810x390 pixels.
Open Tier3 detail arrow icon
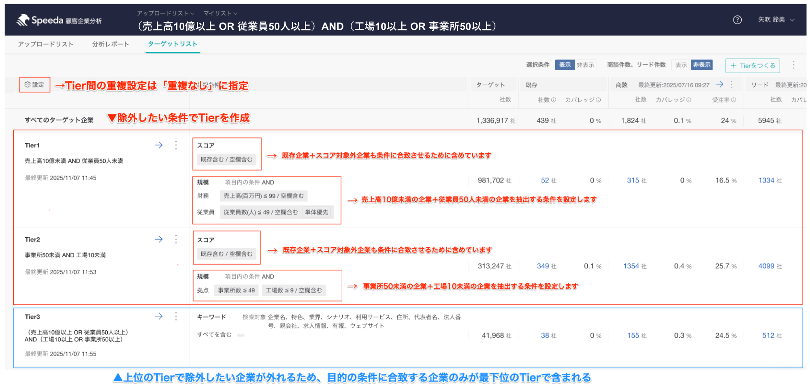[x=159, y=316]
